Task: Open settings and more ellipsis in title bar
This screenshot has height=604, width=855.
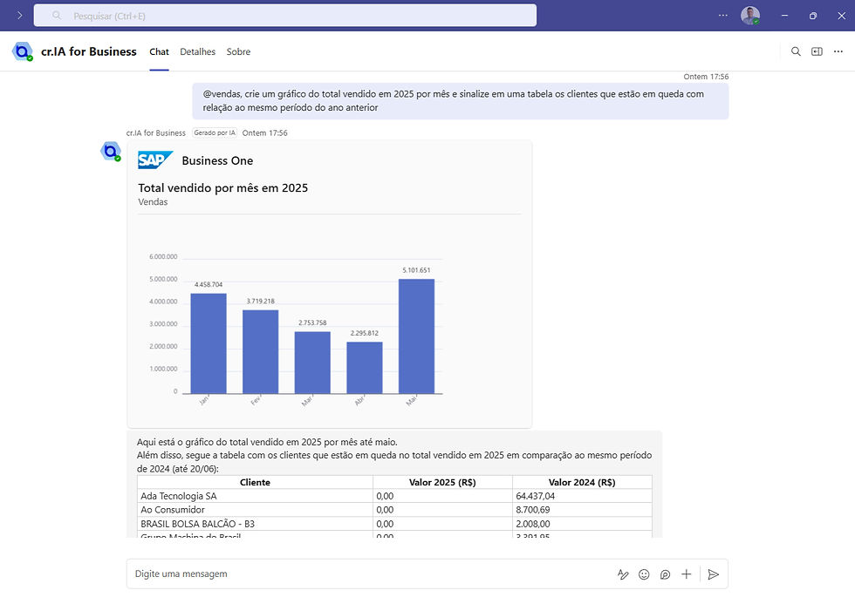Action: click(x=723, y=15)
